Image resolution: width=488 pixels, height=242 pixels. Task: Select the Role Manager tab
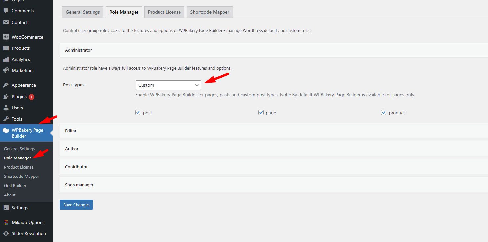click(x=124, y=12)
